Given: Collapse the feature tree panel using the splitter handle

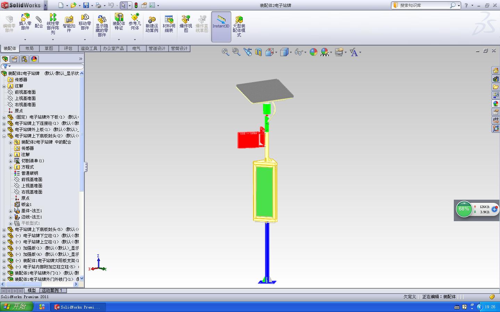Looking at the screenshot, I should [x=85, y=167].
